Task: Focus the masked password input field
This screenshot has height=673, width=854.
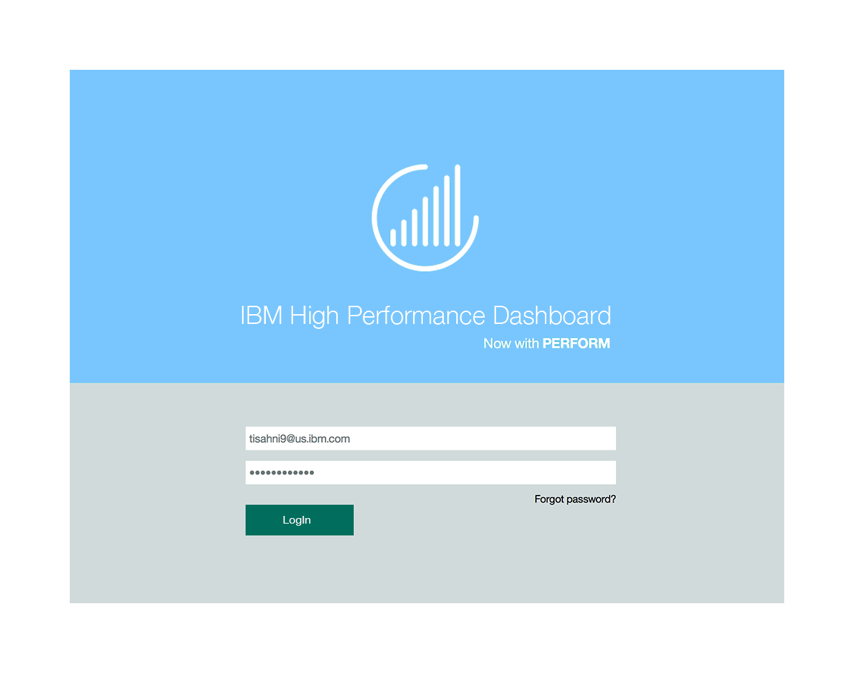Action: (430, 473)
